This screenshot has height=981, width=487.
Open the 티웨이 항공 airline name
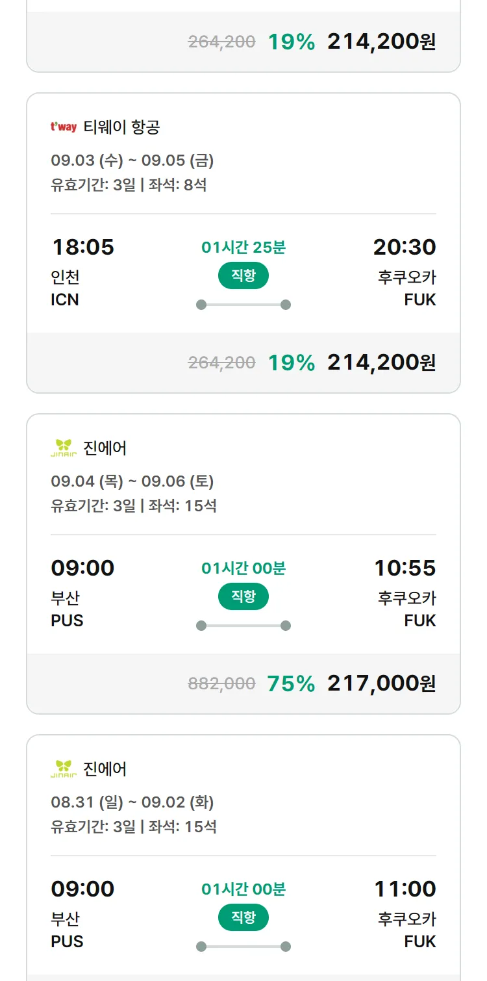pyautogui.click(x=121, y=127)
